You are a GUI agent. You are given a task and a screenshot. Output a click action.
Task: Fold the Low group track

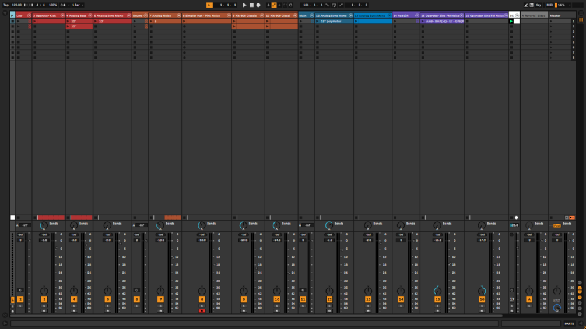click(x=29, y=16)
